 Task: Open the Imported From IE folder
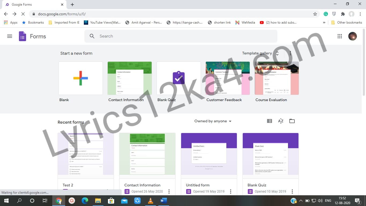(x=64, y=23)
